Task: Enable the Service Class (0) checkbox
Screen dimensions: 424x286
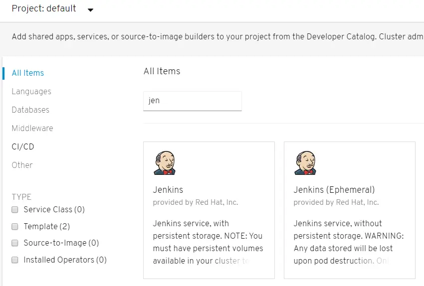Action: pyautogui.click(x=15, y=210)
